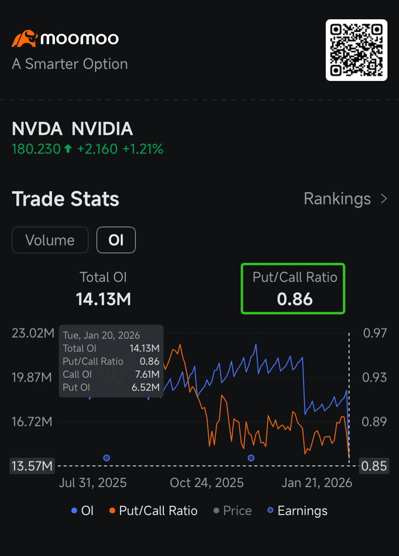Click the chevron arrow next to Rankings

click(384, 199)
